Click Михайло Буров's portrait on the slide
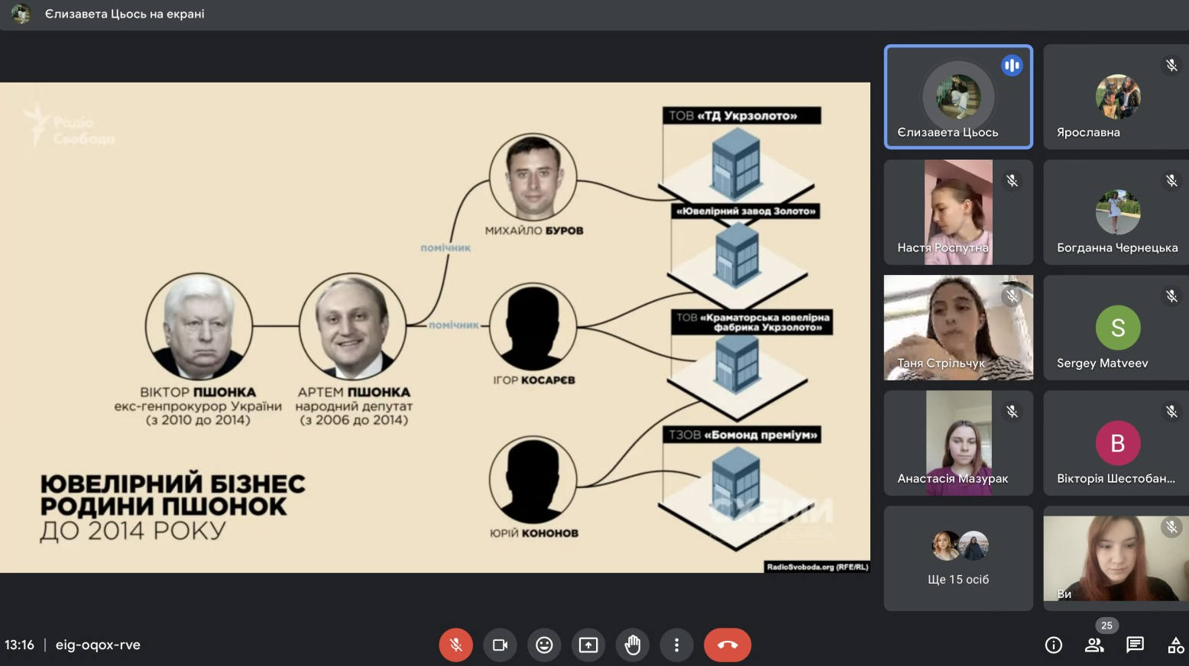This screenshot has width=1189, height=666. (533, 177)
